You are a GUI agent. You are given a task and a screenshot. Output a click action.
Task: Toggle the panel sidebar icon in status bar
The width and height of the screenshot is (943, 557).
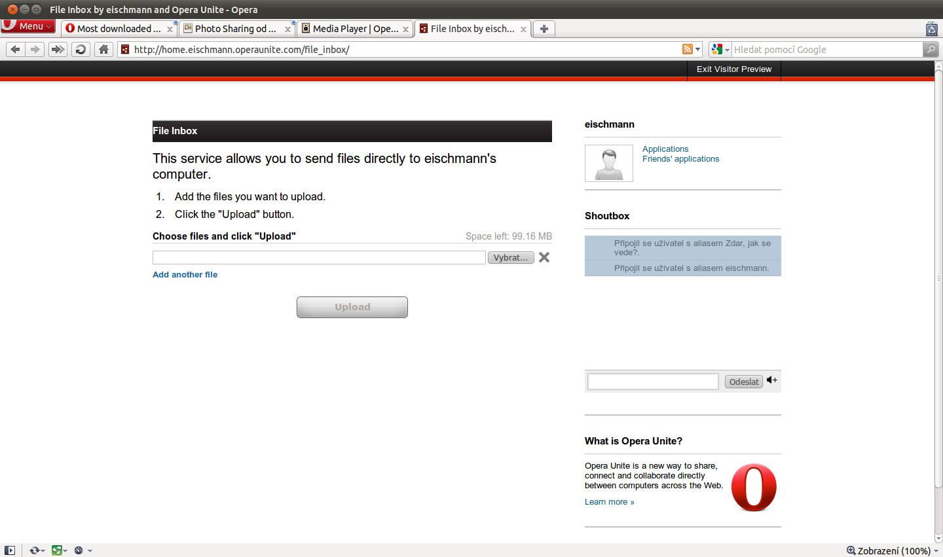9,550
